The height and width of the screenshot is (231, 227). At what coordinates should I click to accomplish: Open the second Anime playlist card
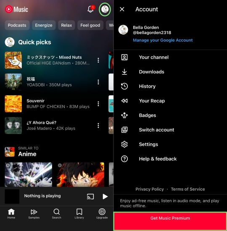[x=80, y=175]
